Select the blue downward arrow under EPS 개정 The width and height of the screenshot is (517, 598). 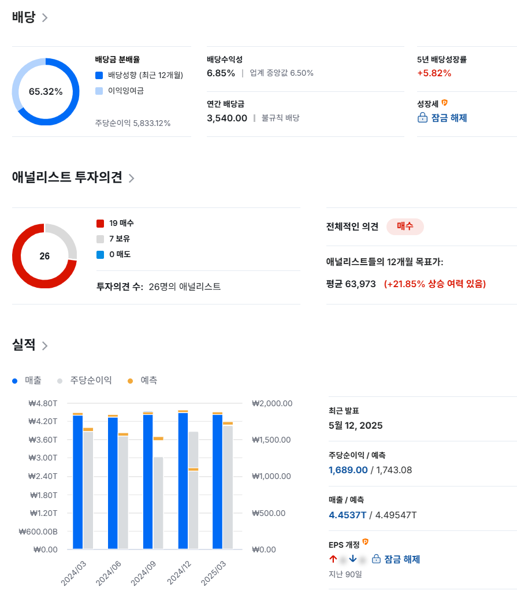(353, 559)
